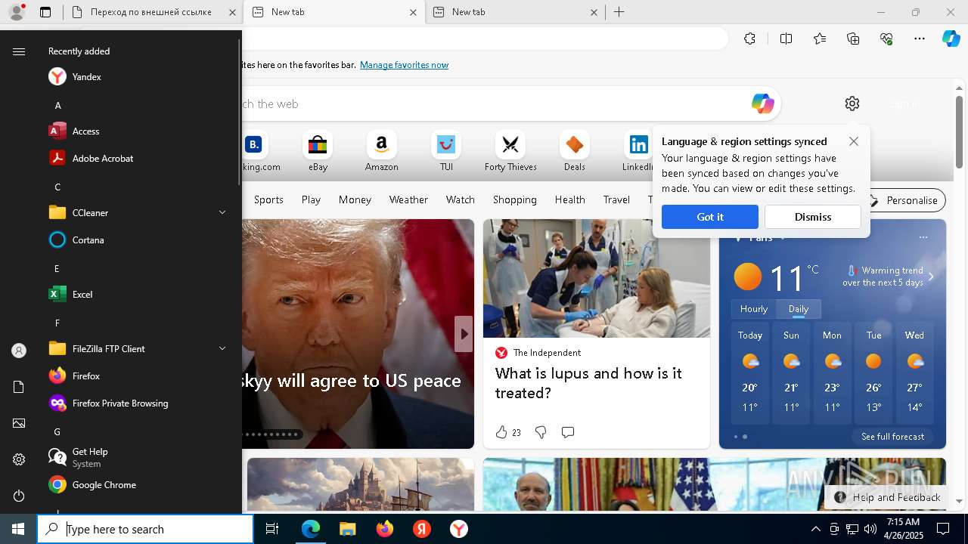Viewport: 968px width, 544px height.
Task: Open Manage favorites now link
Action: click(404, 65)
